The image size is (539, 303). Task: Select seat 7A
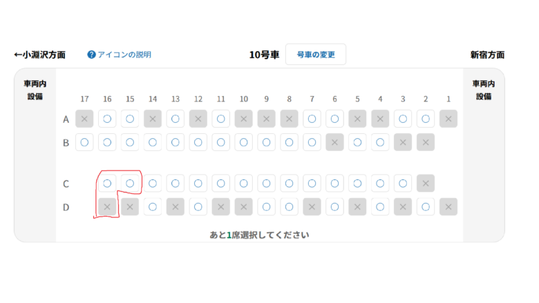click(x=312, y=119)
